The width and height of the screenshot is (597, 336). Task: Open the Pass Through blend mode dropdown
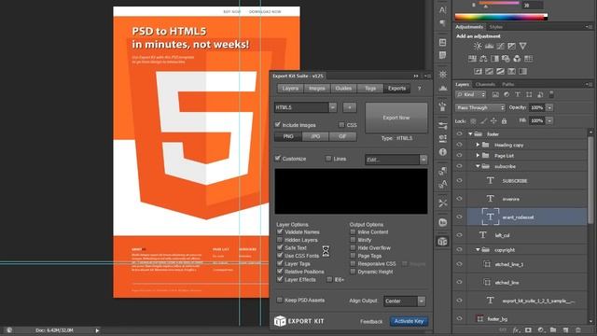pyautogui.click(x=479, y=108)
